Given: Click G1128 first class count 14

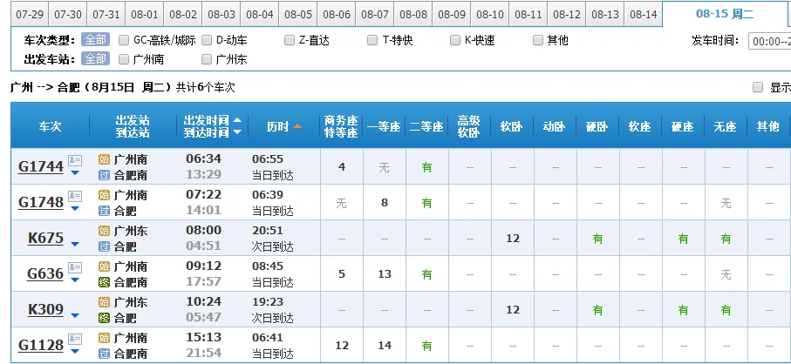Looking at the screenshot, I should (385, 346).
